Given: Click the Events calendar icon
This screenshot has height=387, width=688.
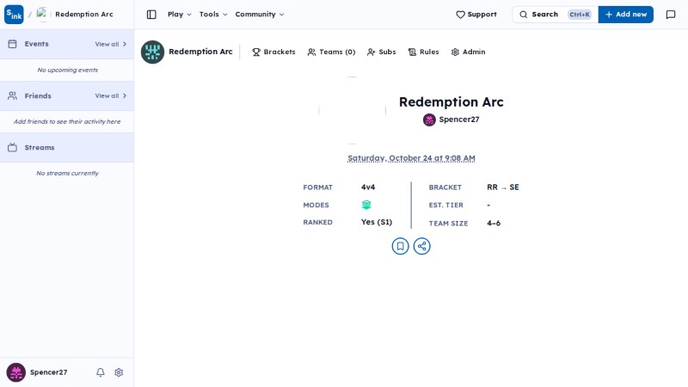Looking at the screenshot, I should pyautogui.click(x=12, y=44).
